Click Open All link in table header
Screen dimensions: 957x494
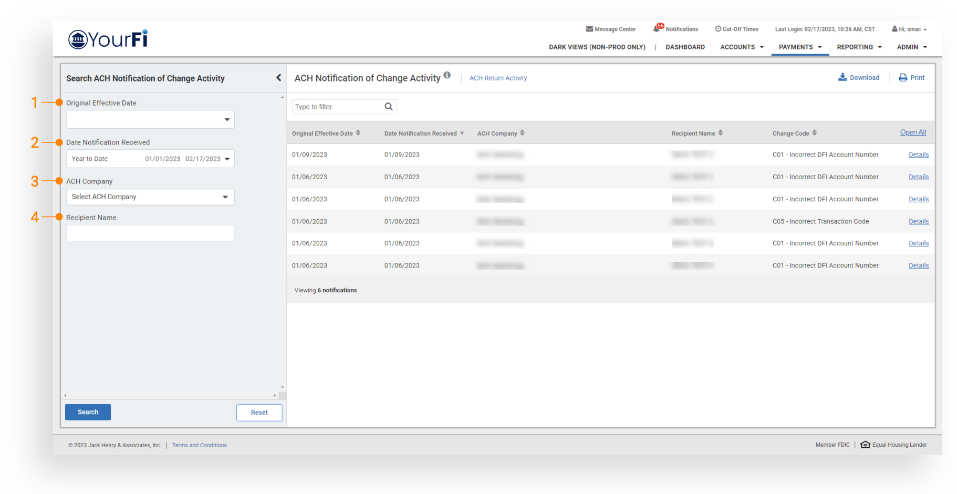tap(913, 132)
